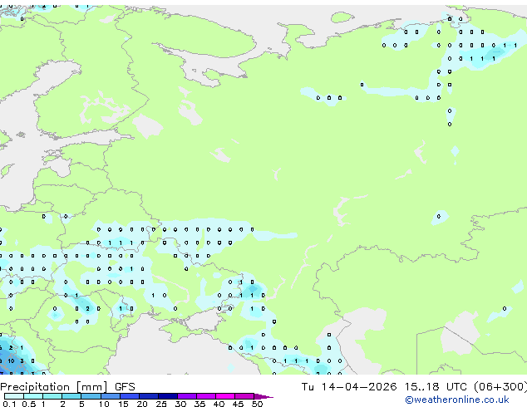This screenshot has width=527, height=407.
Task: Click the '25' legend scale value
Action: tap(161, 404)
